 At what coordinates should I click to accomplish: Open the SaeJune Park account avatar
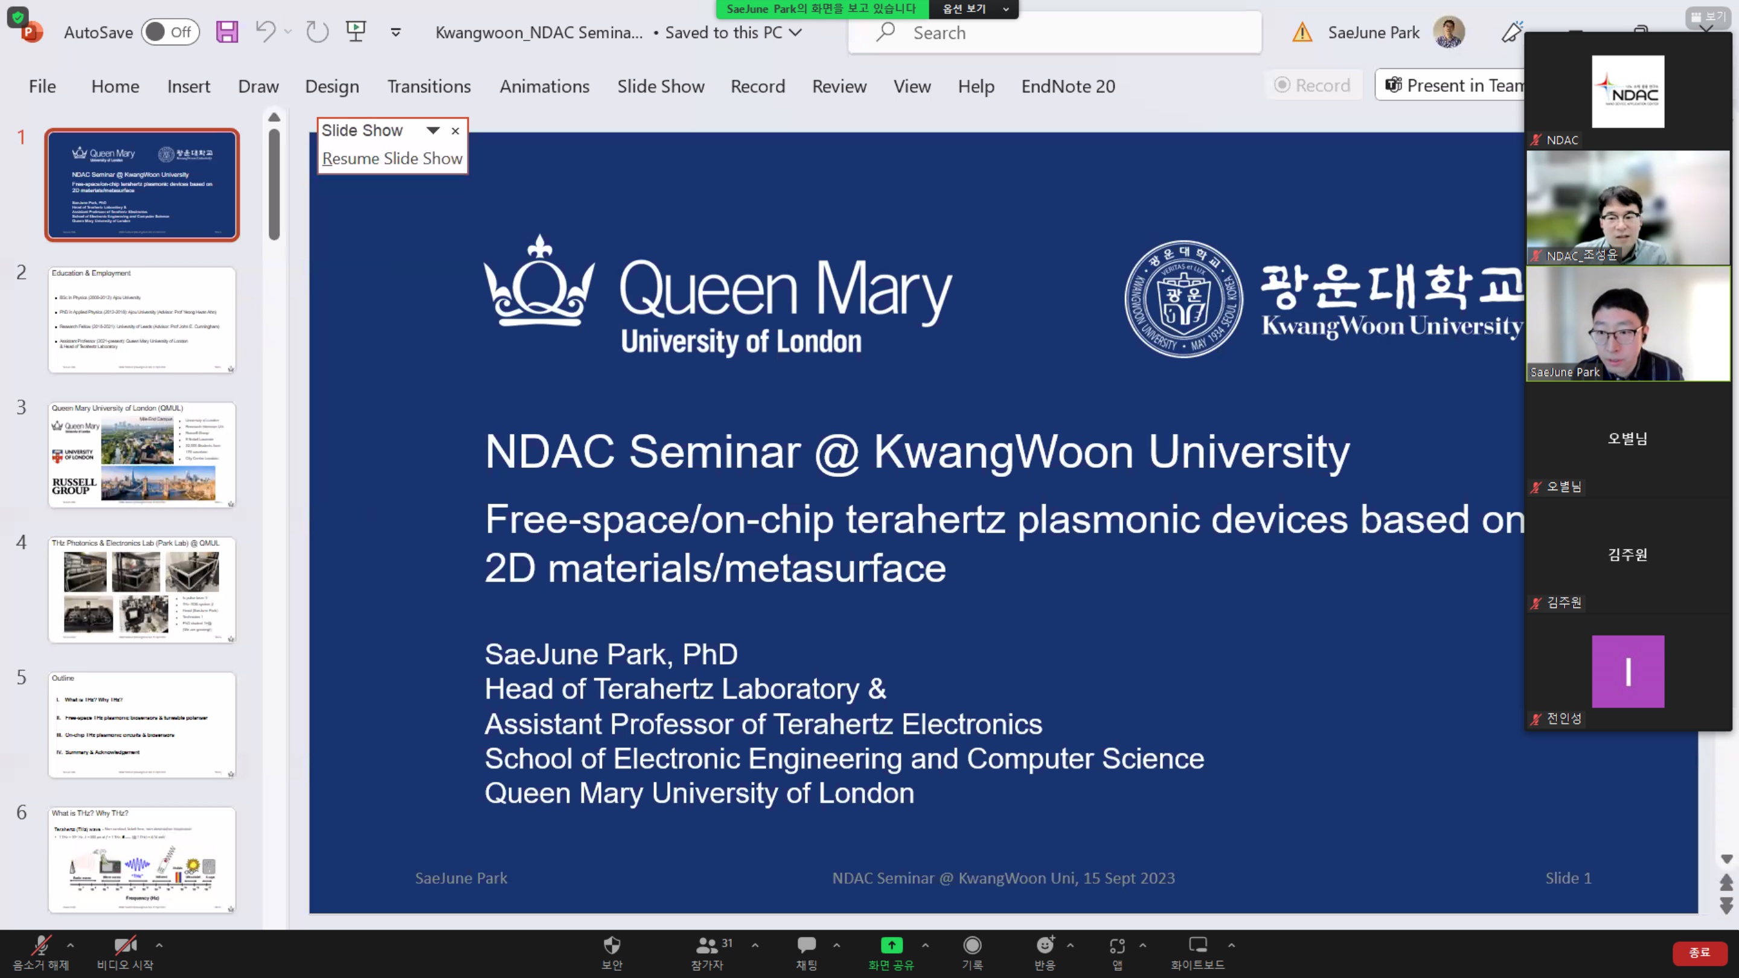[x=1449, y=32]
